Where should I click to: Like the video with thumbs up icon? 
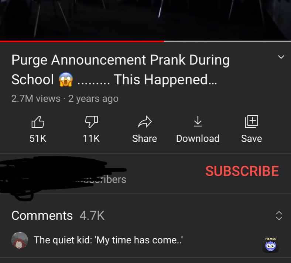[x=38, y=122]
